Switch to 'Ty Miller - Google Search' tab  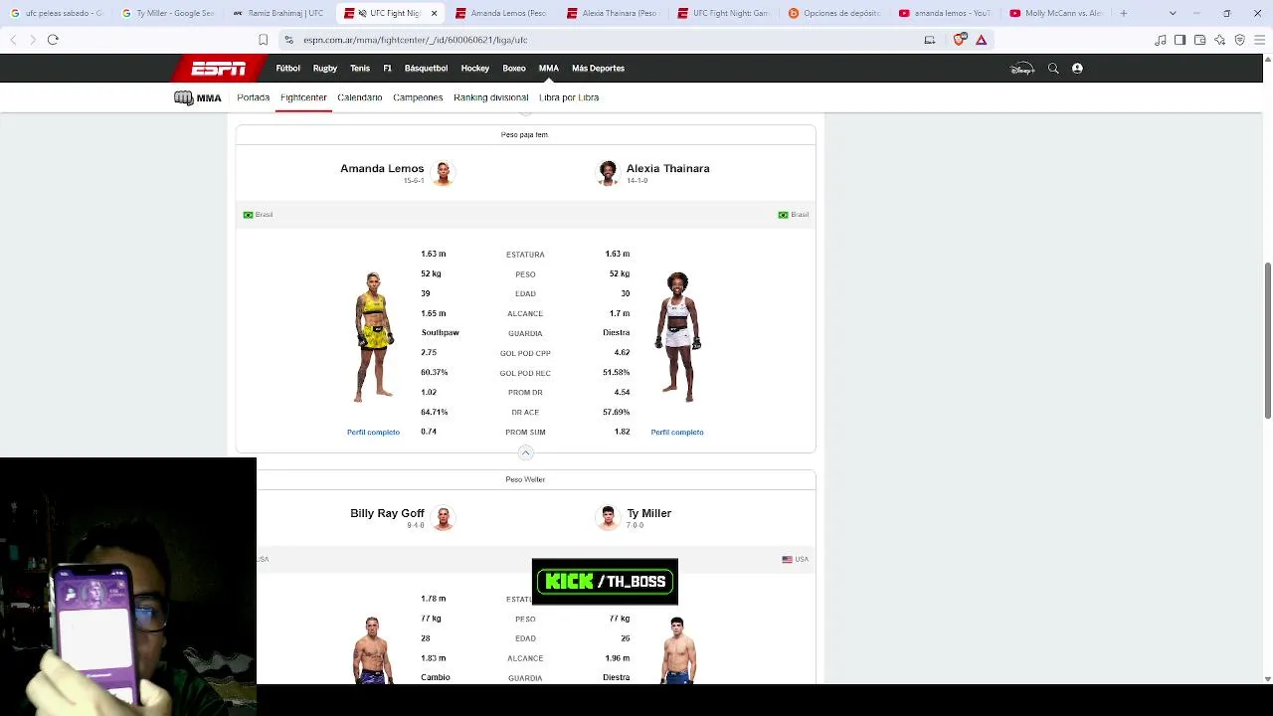168,13
